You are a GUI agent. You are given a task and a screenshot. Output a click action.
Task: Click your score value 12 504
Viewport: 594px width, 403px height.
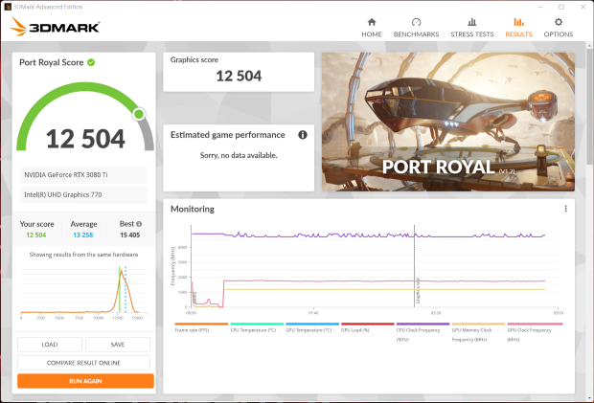(36, 235)
